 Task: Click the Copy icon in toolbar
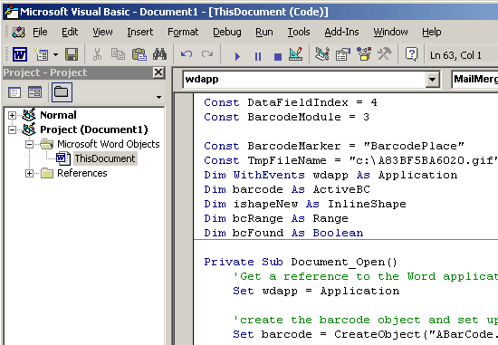click(x=118, y=54)
